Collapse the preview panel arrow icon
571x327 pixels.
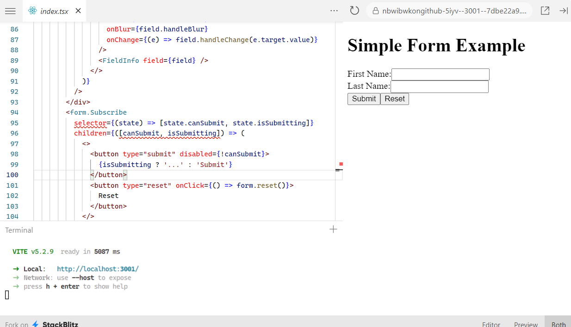(x=563, y=11)
